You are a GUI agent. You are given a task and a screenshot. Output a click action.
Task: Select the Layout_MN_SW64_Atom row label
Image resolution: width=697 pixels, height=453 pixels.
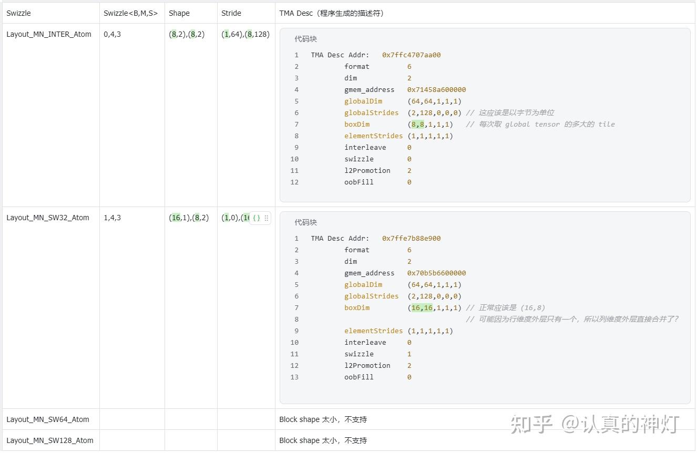48,419
